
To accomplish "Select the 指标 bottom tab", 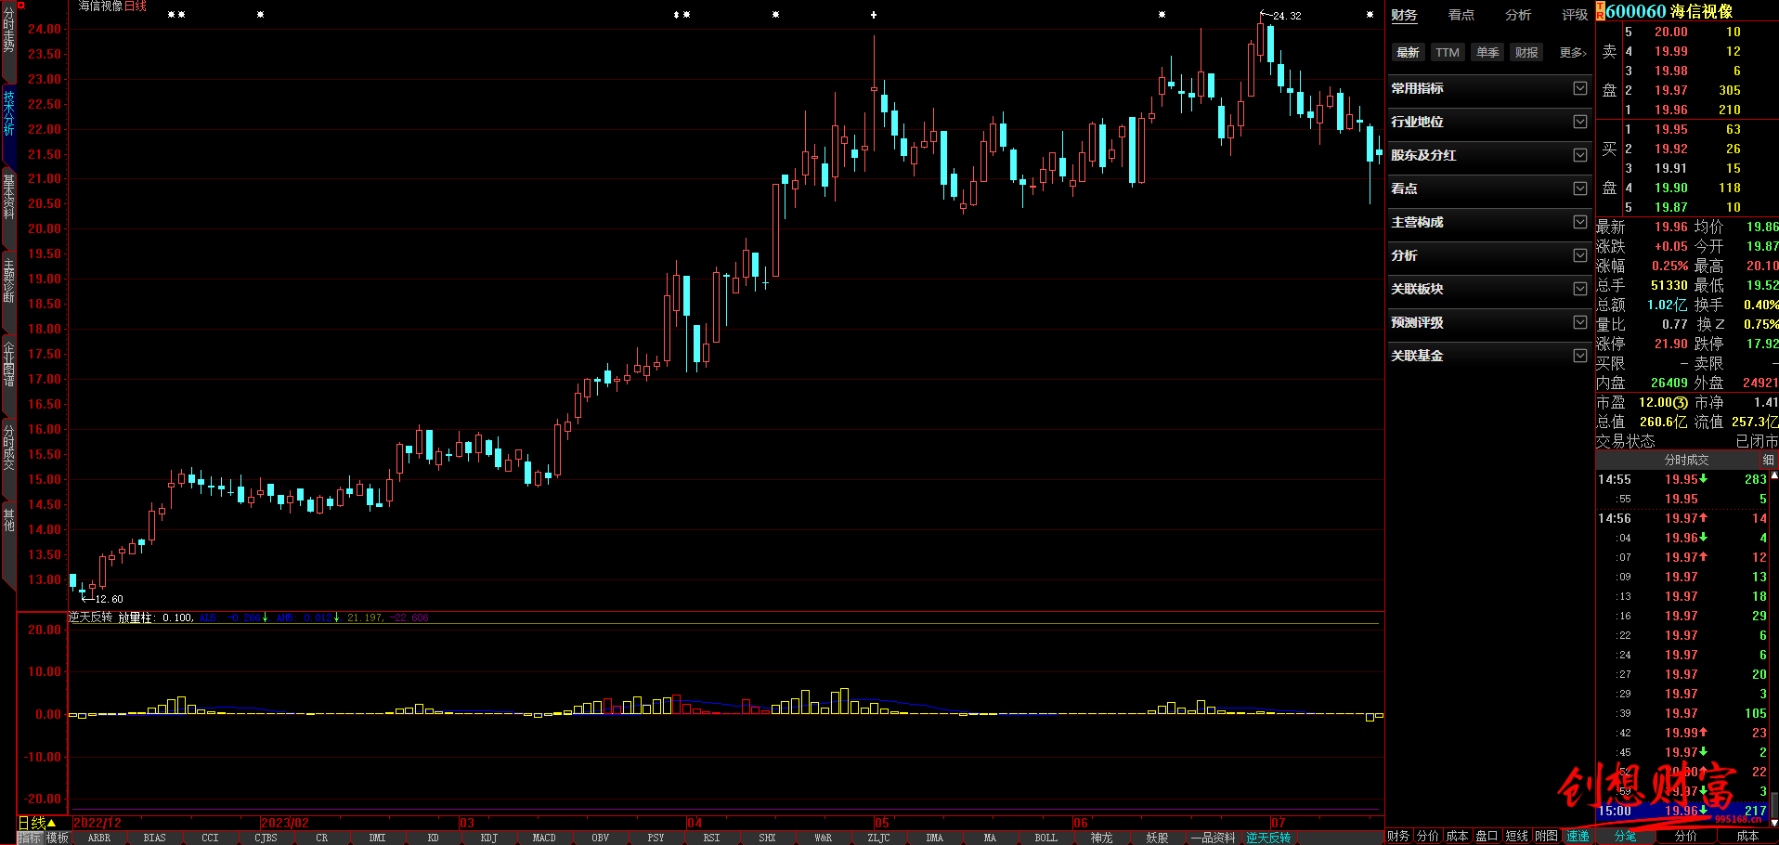I will click(x=30, y=838).
